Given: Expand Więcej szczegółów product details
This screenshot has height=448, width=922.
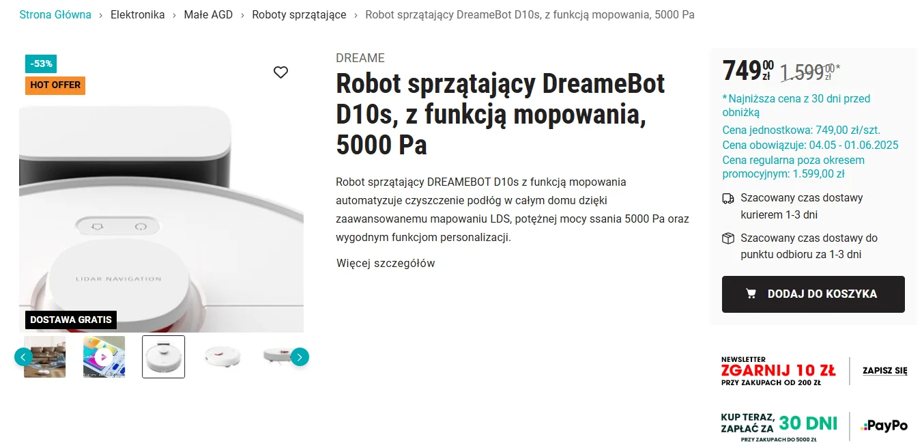Looking at the screenshot, I should (386, 264).
